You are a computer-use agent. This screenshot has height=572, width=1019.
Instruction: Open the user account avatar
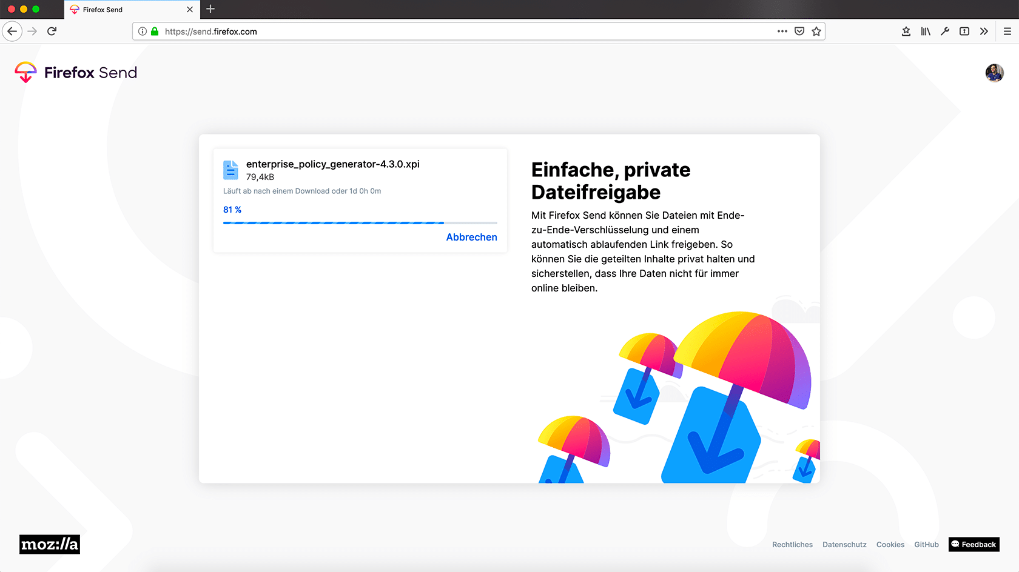[995, 73]
